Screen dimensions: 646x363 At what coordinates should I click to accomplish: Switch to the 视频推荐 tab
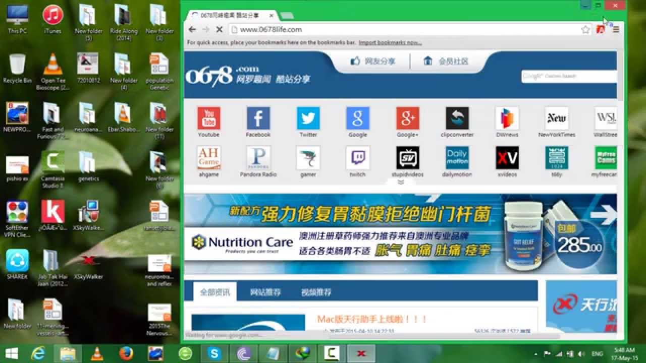[x=316, y=292]
